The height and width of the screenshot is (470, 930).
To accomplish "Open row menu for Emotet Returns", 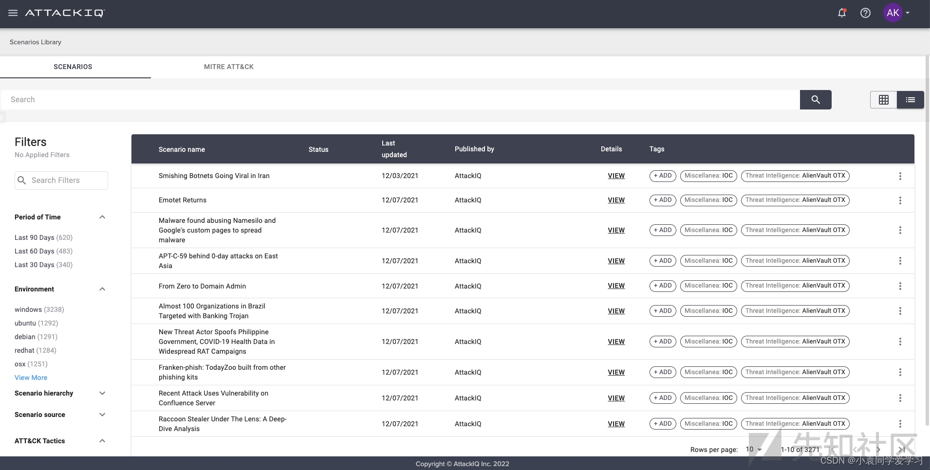I will (900, 200).
